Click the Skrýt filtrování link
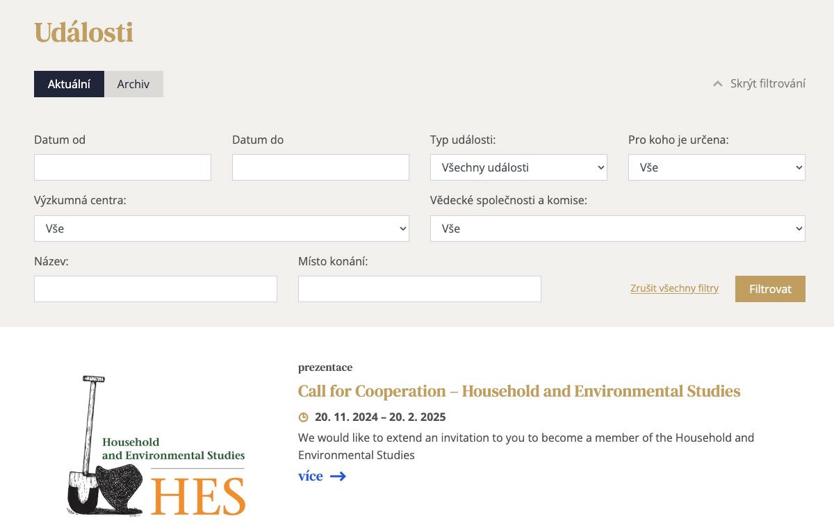Screen dimensions: 834x523 coord(767,84)
